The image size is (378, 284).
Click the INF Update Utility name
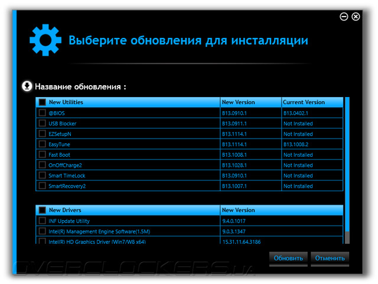point(69,221)
